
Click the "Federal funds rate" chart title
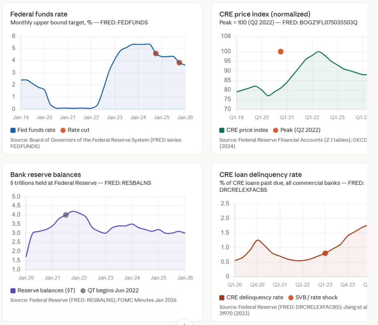(39, 14)
